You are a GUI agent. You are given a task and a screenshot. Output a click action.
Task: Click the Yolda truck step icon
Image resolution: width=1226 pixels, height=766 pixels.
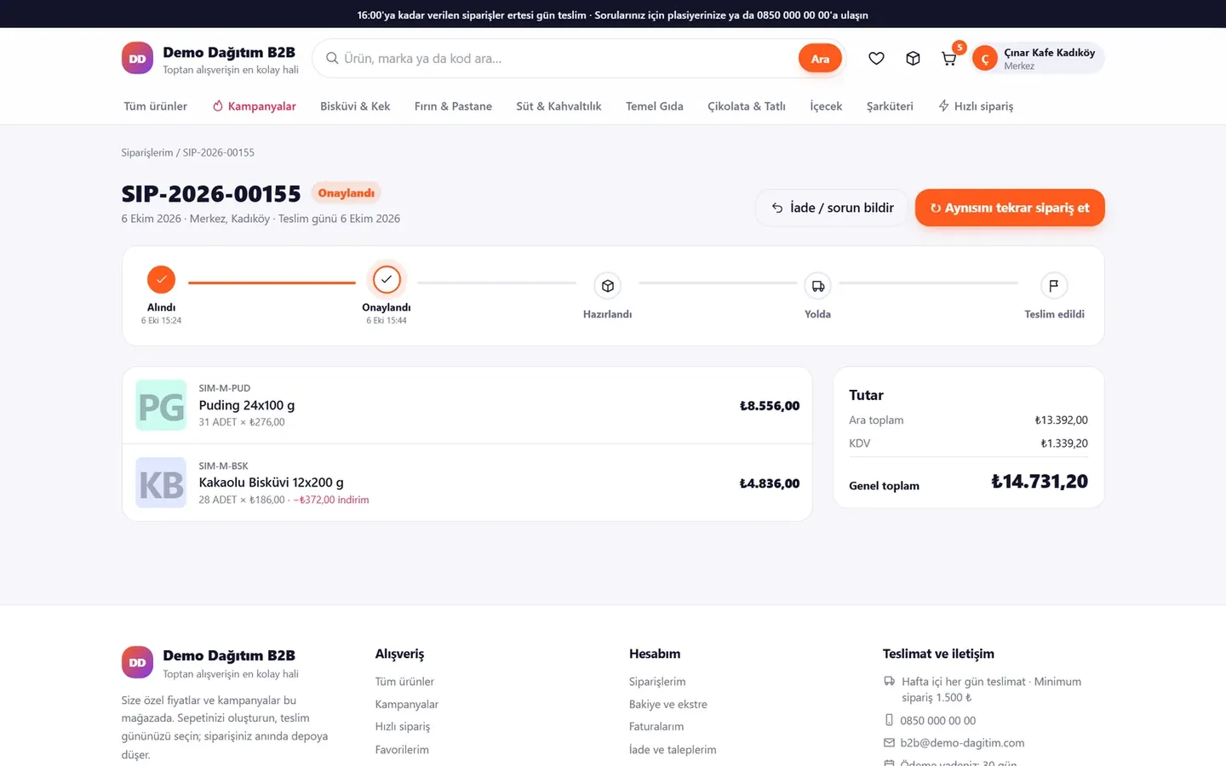[817, 286]
